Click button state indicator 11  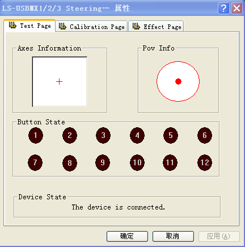[170, 162]
